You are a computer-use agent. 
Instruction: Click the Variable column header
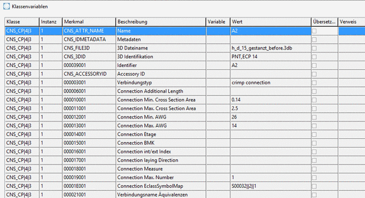point(218,22)
